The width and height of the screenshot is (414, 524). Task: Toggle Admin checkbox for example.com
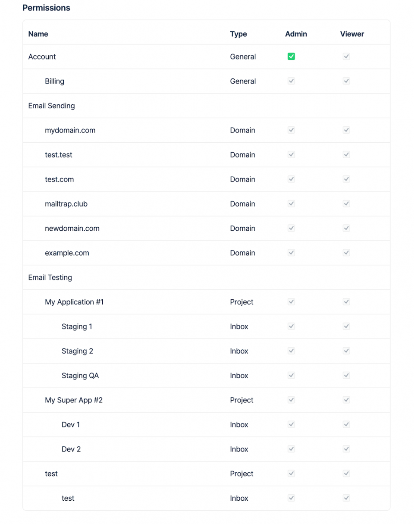pyautogui.click(x=291, y=253)
